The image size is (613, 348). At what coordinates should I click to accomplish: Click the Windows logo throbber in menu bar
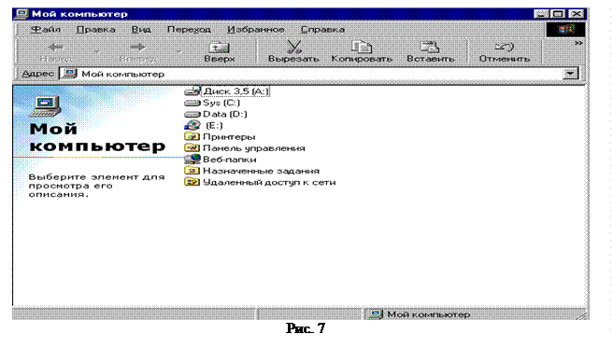click(565, 29)
